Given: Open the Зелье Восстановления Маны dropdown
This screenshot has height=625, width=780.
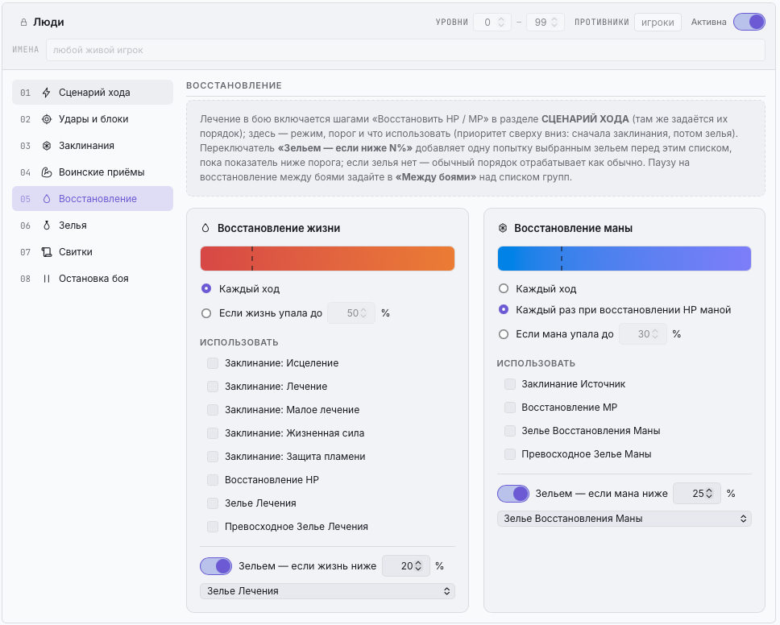Looking at the screenshot, I should pyautogui.click(x=624, y=519).
